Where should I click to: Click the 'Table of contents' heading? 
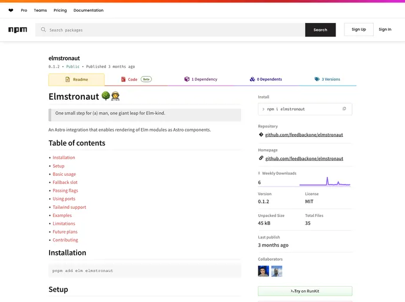[x=77, y=143]
